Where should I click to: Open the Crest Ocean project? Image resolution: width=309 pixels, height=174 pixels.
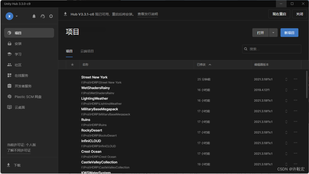[91, 152]
